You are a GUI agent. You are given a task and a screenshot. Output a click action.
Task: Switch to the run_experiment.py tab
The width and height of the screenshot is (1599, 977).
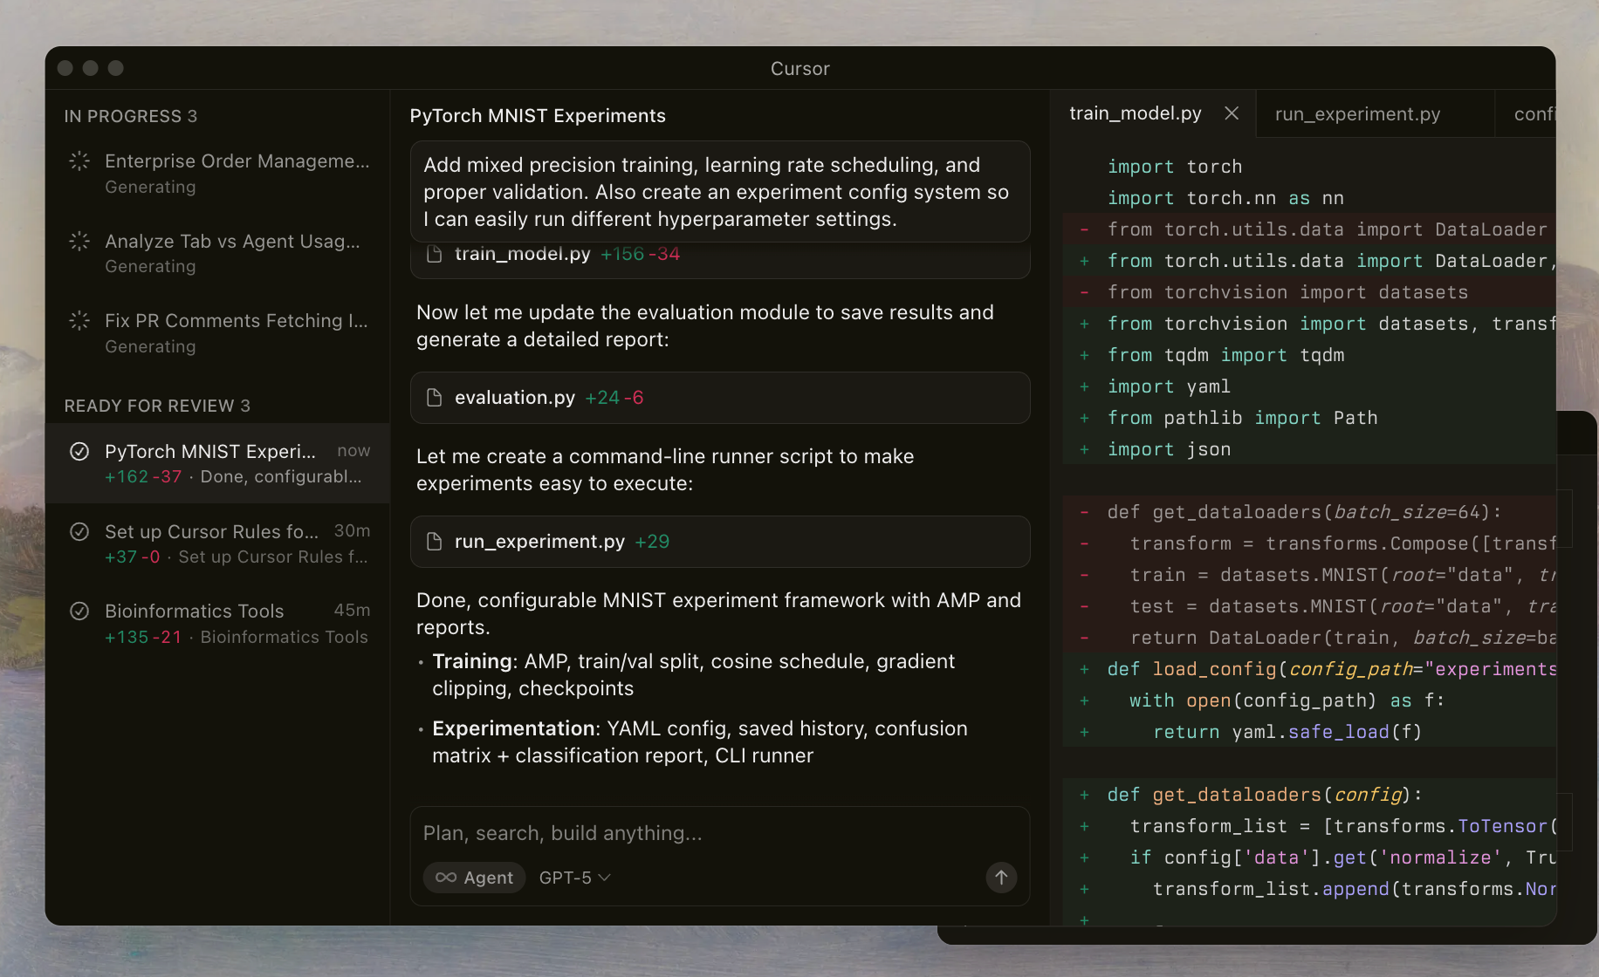click(x=1357, y=114)
